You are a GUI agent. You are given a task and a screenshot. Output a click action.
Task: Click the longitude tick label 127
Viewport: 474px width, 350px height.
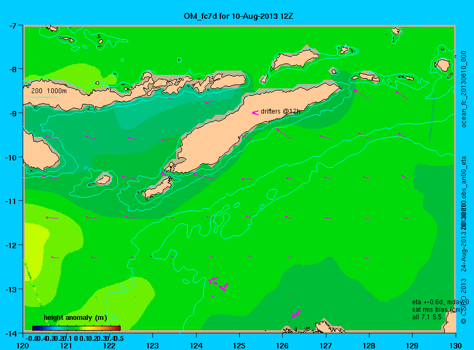326,346
